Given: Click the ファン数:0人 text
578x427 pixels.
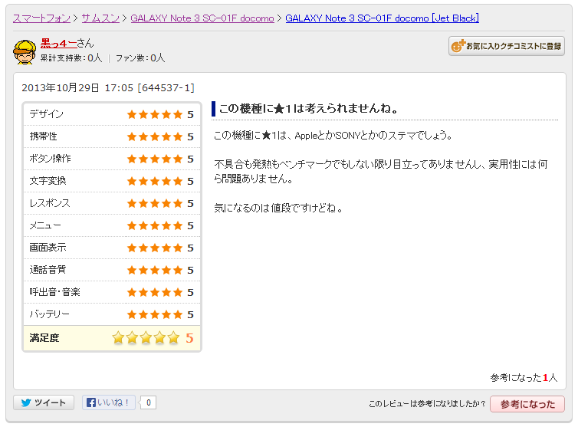Looking at the screenshot, I should (x=140, y=58).
